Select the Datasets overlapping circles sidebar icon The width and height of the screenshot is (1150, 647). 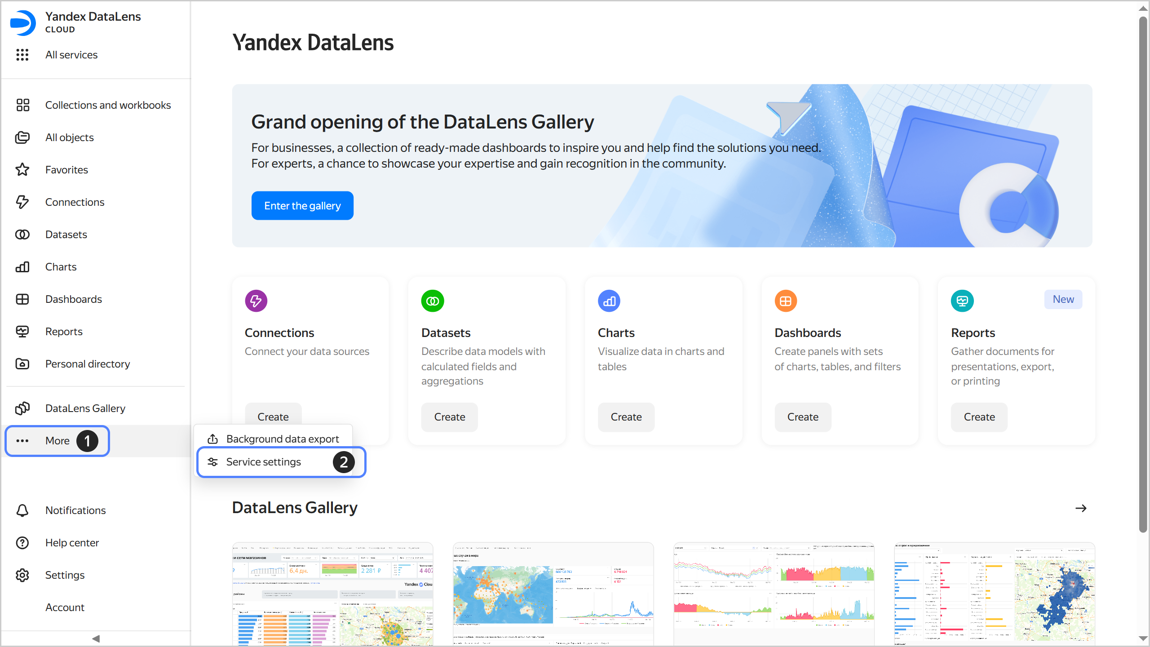coord(22,235)
